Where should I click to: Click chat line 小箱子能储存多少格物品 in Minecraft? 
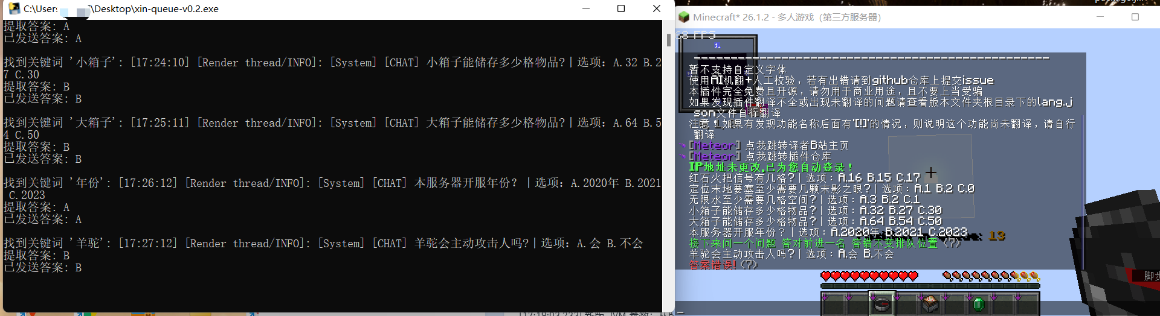[x=815, y=210]
